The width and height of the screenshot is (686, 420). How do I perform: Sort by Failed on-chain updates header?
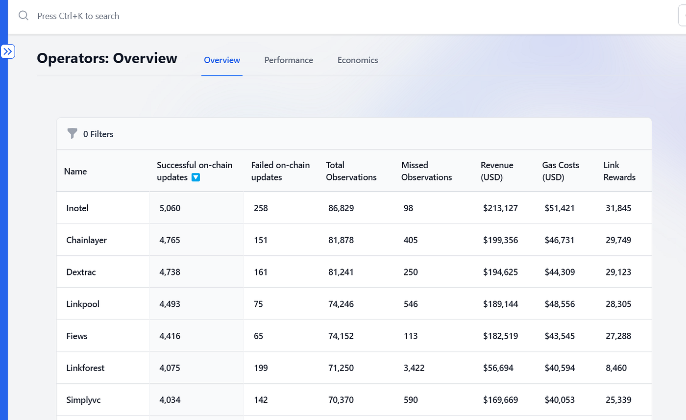(280, 171)
